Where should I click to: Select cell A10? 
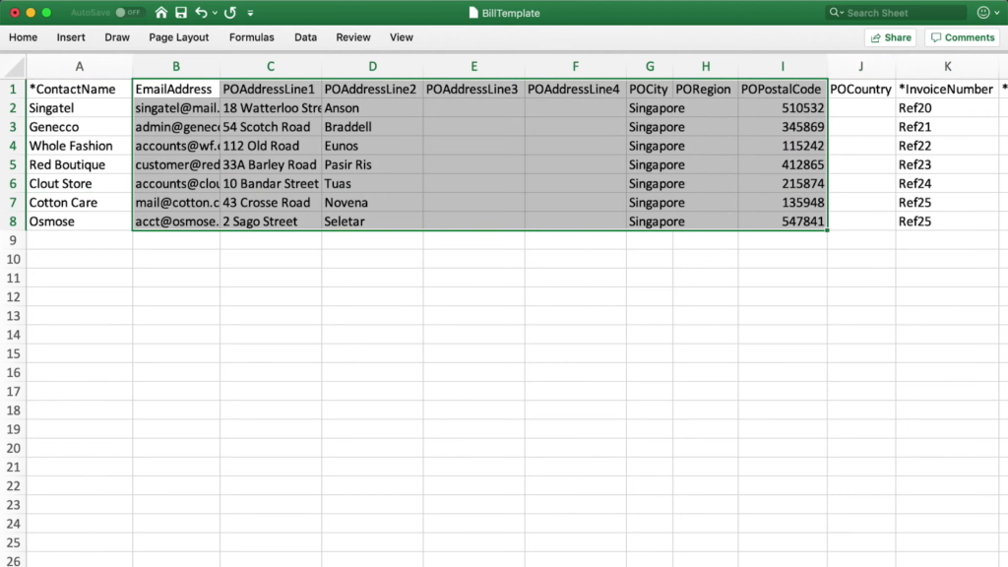(x=79, y=259)
